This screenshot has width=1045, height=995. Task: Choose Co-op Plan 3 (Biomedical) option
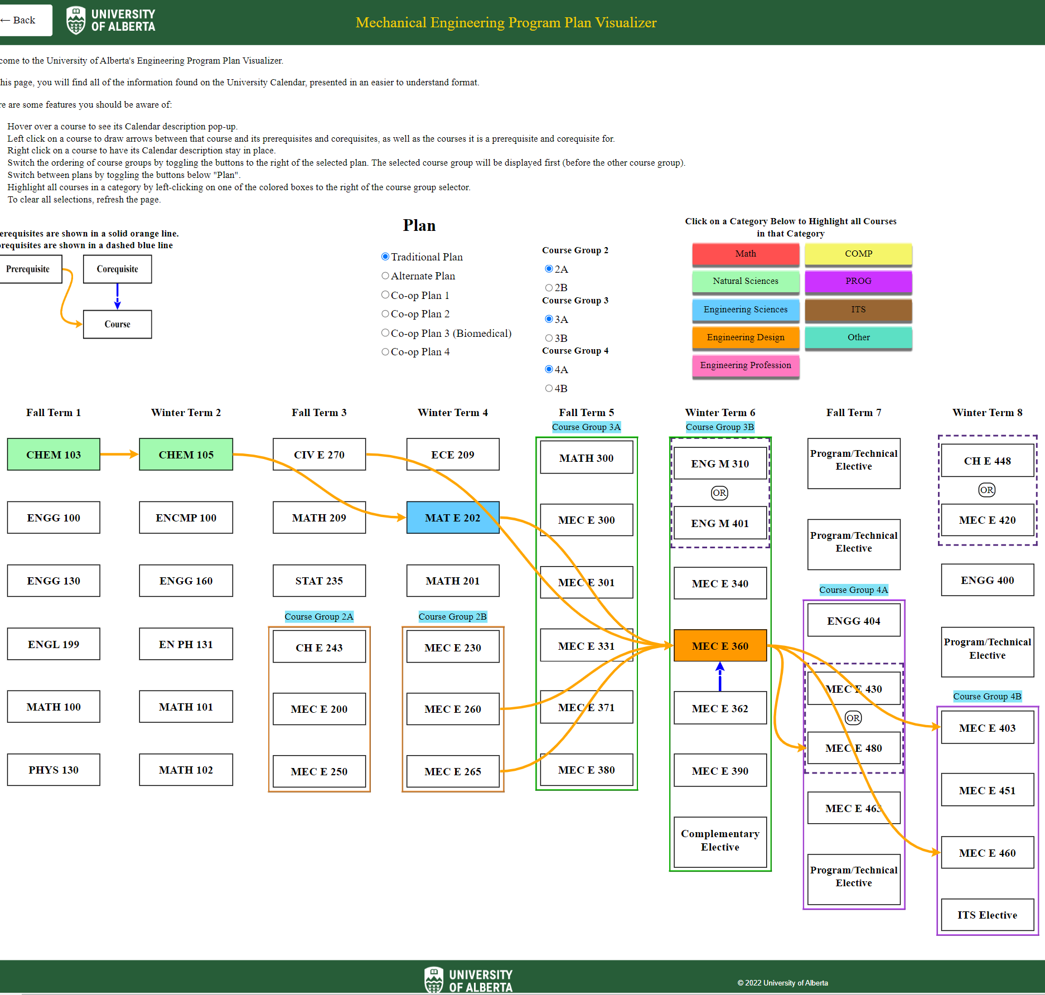tap(385, 333)
